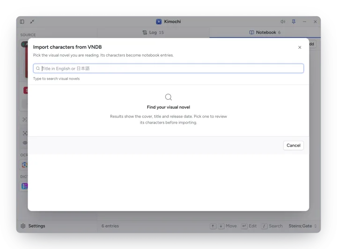Click the Settings gear icon
The width and height of the screenshot is (337, 249).
click(x=23, y=226)
